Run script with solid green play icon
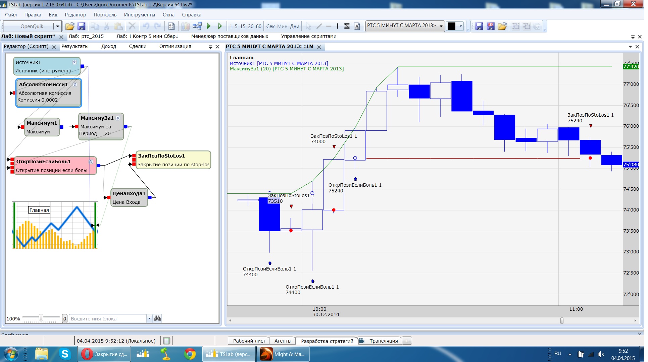Image resolution: width=648 pixels, height=362 pixels. [x=208, y=26]
